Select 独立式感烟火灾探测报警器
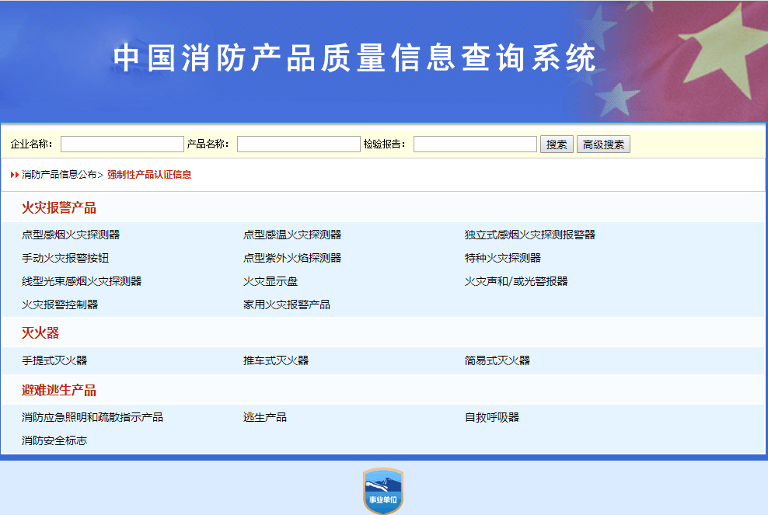Screen dimensions: 768x515 (530, 233)
